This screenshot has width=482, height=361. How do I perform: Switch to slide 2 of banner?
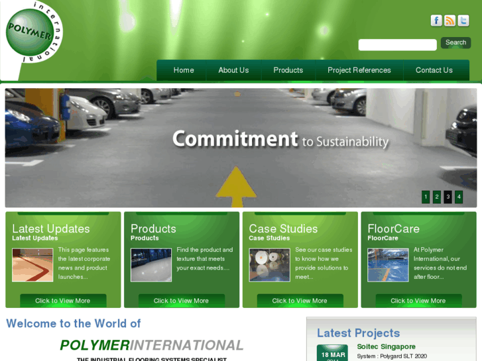pyautogui.click(x=437, y=197)
